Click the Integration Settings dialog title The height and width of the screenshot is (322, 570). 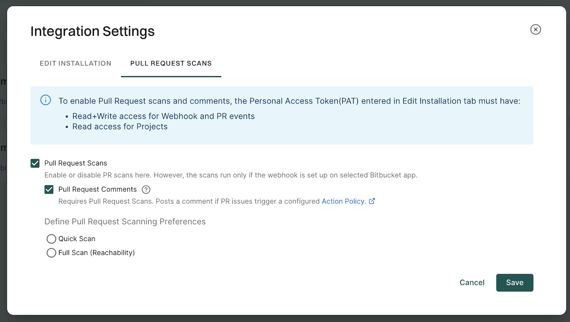pyautogui.click(x=92, y=31)
